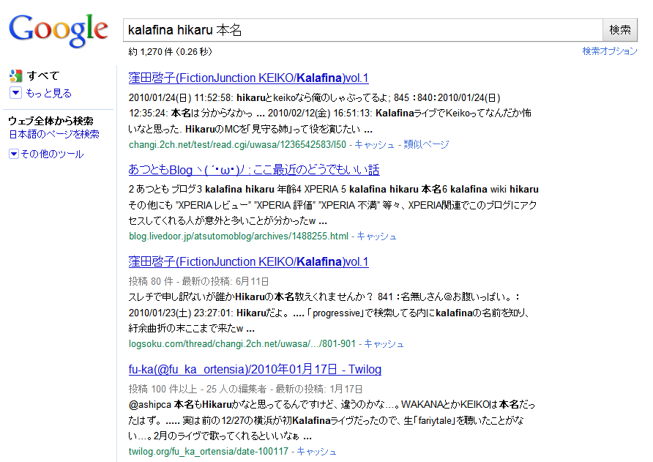Open 窪田啓子 vol.1 result from logsoku.com
653x462 pixels.
tap(249, 261)
